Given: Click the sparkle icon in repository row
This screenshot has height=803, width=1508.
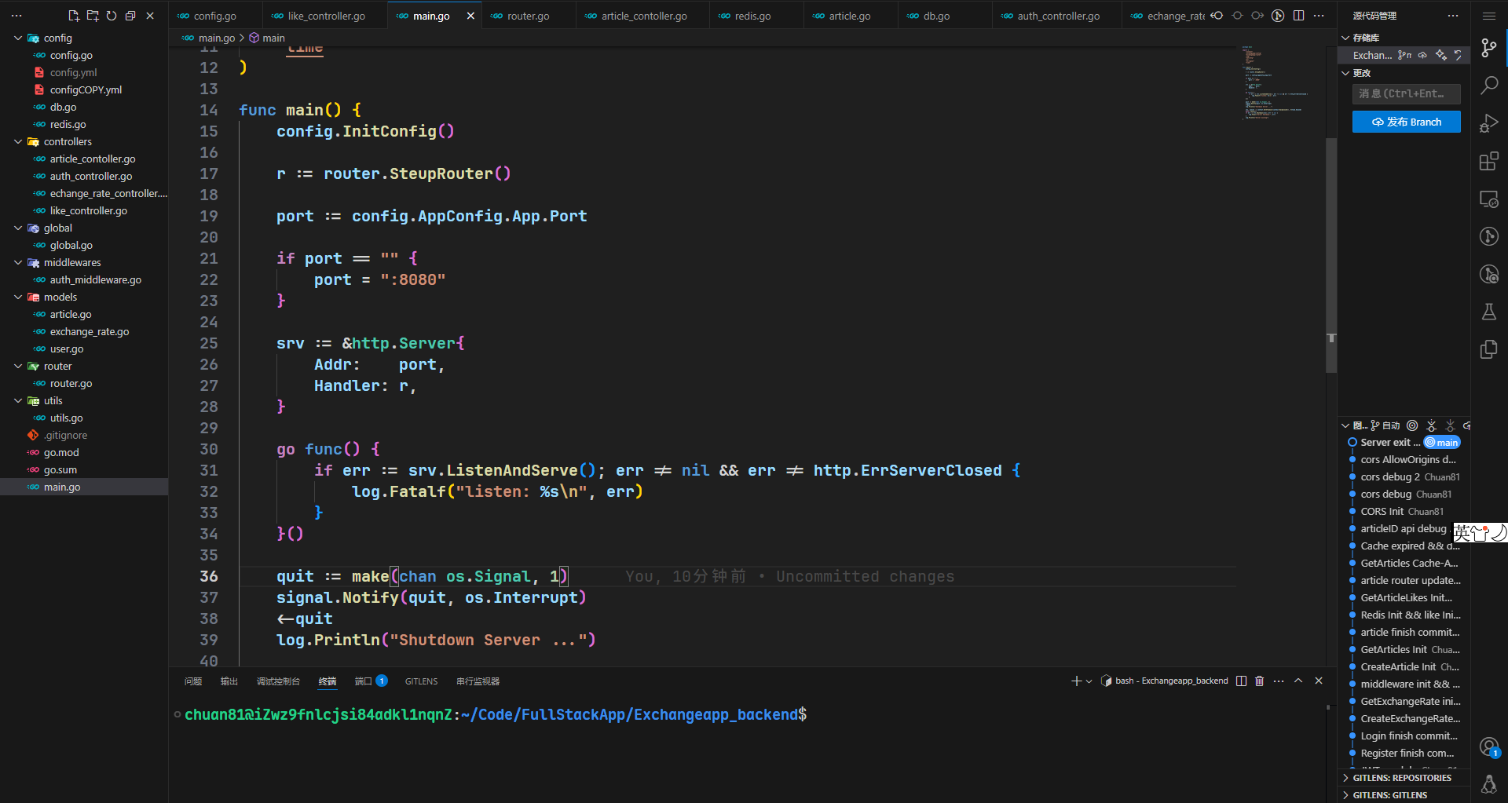Looking at the screenshot, I should (x=1440, y=55).
